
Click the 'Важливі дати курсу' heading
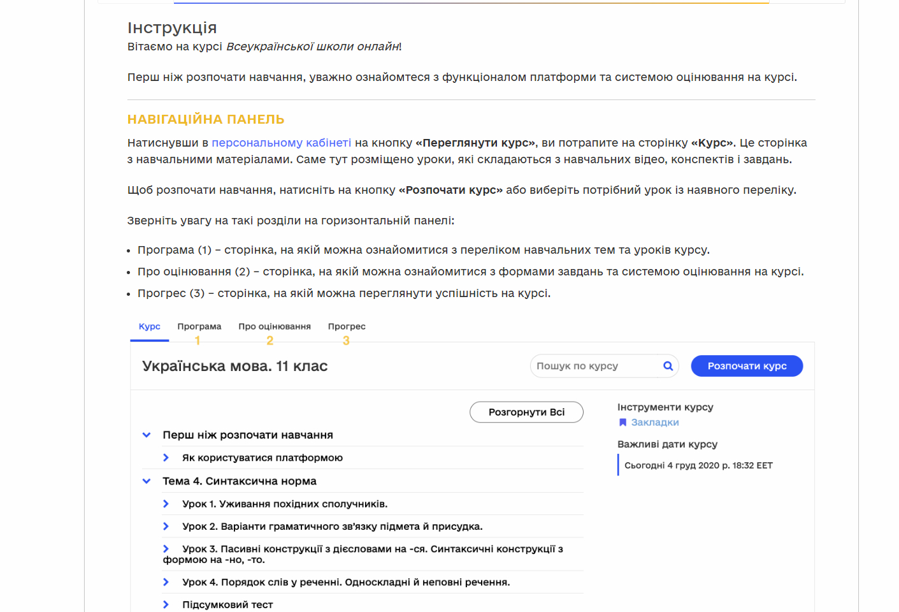[x=667, y=444]
